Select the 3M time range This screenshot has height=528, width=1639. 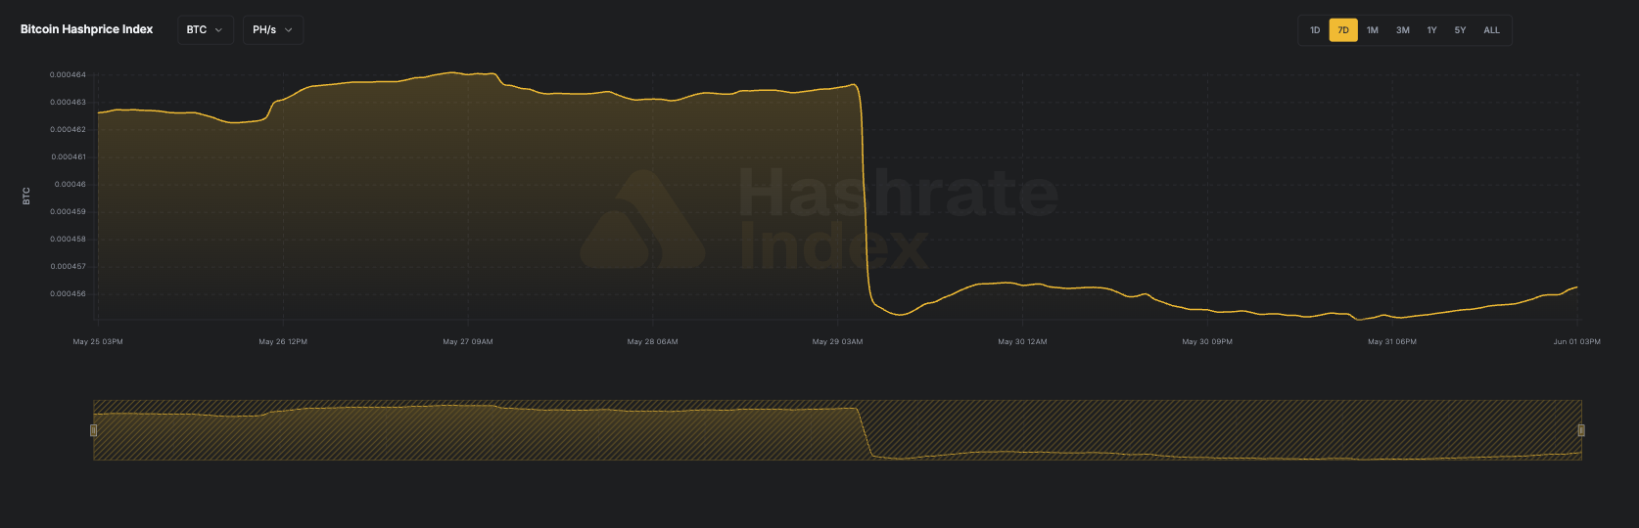pos(1403,30)
